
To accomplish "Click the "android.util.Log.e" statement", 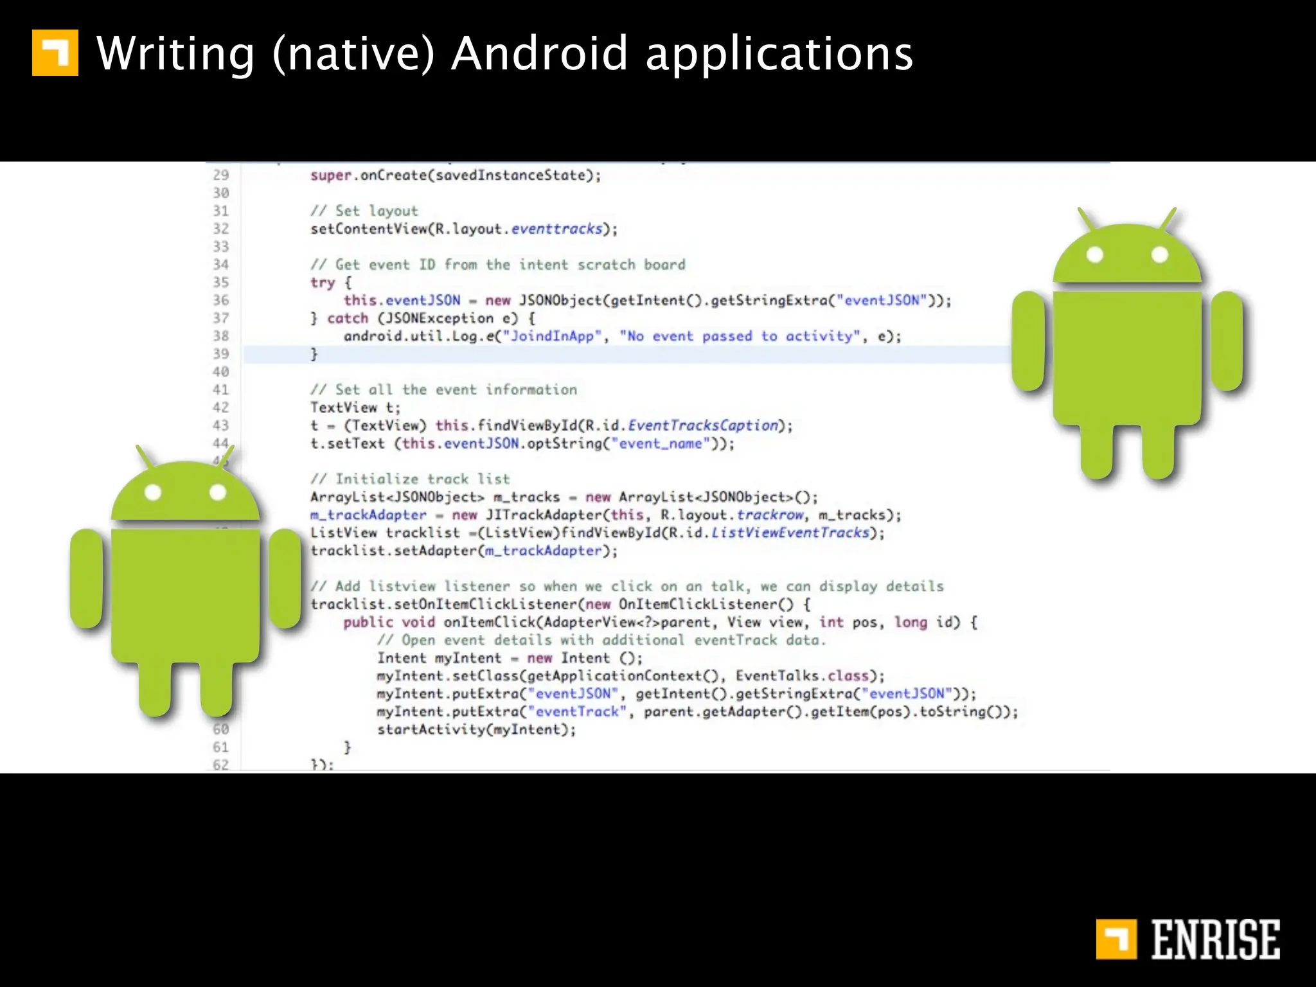I will click(623, 336).
